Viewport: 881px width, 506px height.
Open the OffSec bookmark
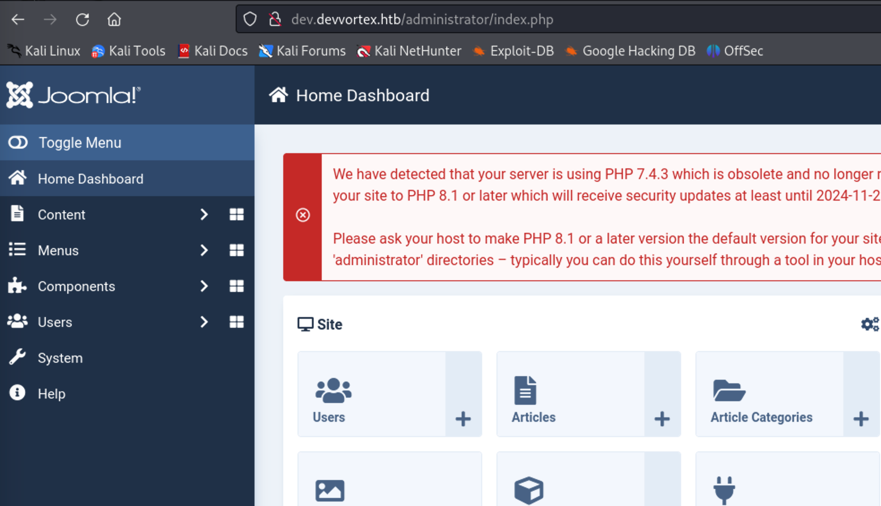(x=735, y=51)
